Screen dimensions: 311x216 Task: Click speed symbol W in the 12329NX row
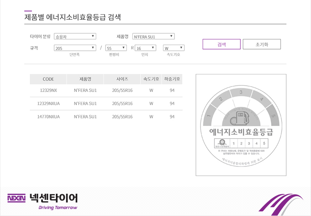[151, 90]
